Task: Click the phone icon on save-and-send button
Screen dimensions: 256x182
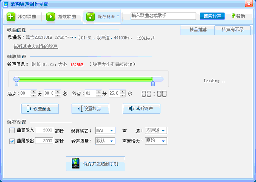Action: point(76,164)
